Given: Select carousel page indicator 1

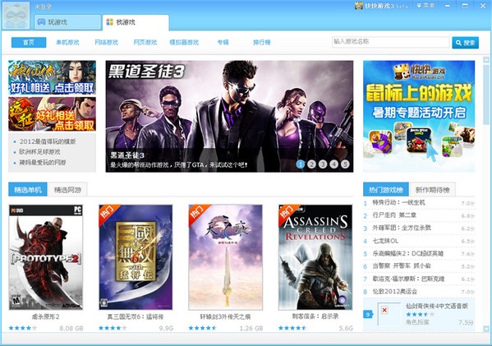Looking at the screenshot, I should (x=301, y=164).
